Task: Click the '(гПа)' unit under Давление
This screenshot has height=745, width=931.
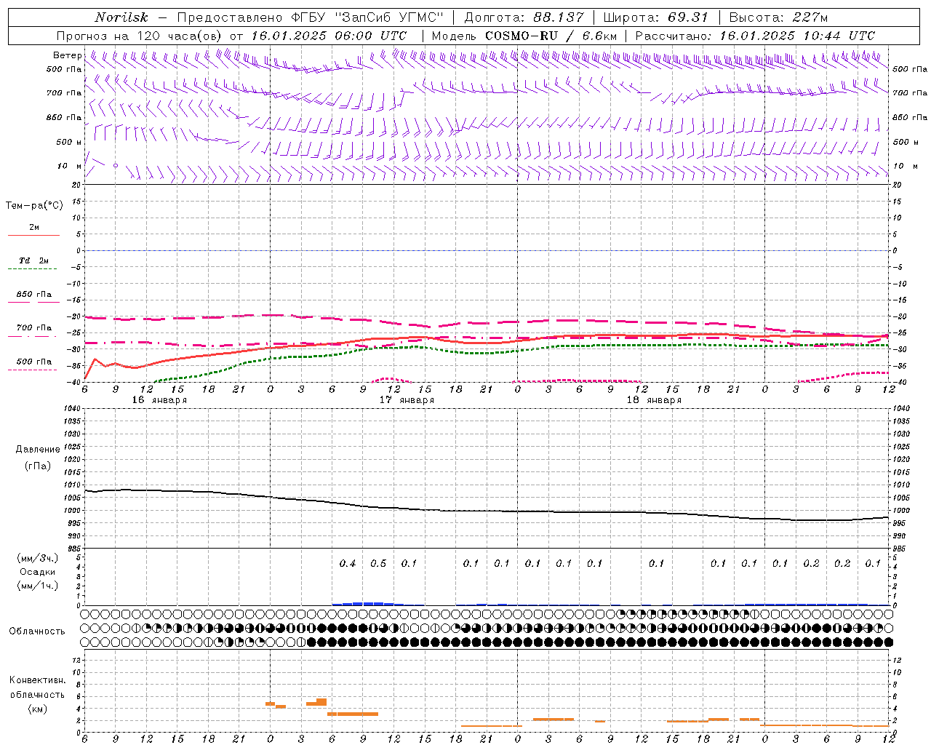Action: pyautogui.click(x=37, y=466)
